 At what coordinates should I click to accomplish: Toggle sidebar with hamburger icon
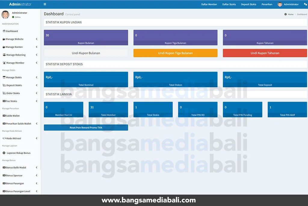45,4
